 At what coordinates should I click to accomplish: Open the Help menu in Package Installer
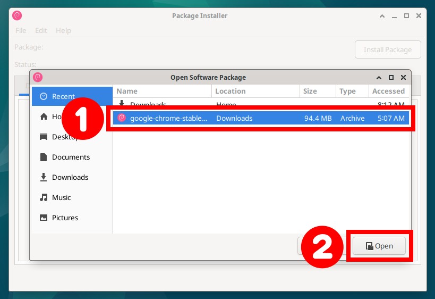[64, 30]
